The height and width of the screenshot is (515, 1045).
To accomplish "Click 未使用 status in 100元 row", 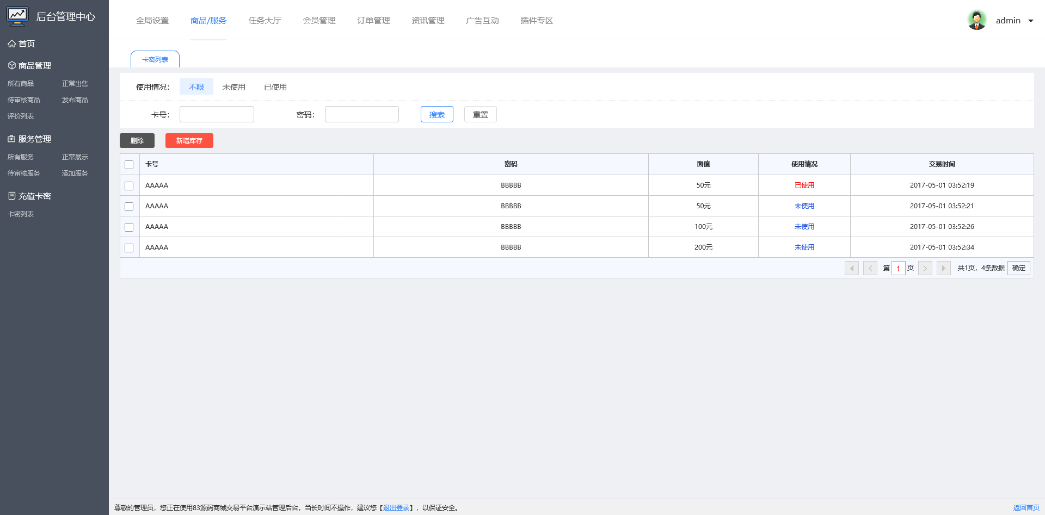I will (804, 227).
